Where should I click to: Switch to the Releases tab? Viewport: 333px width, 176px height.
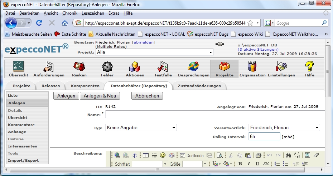click(50, 86)
